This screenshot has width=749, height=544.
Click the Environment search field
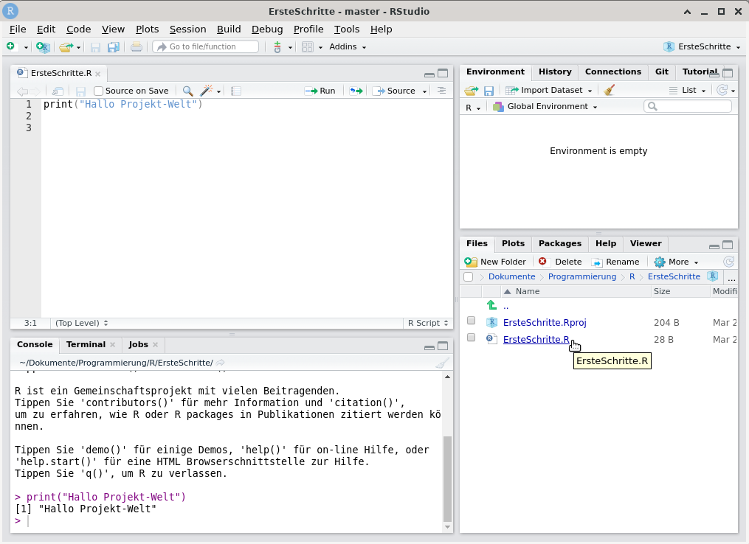[x=688, y=106]
